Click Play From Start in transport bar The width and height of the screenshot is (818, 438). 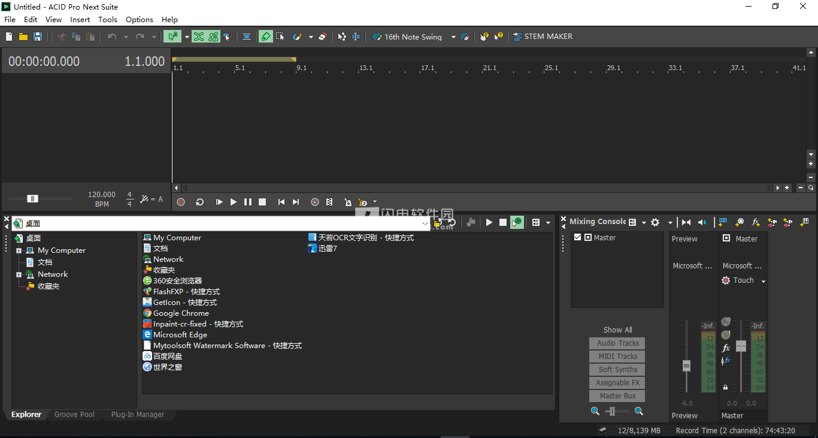(219, 202)
